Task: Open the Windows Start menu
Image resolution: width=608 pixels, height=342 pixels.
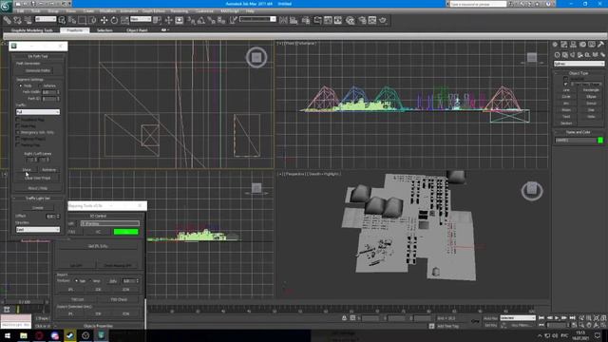Action: coord(8,335)
